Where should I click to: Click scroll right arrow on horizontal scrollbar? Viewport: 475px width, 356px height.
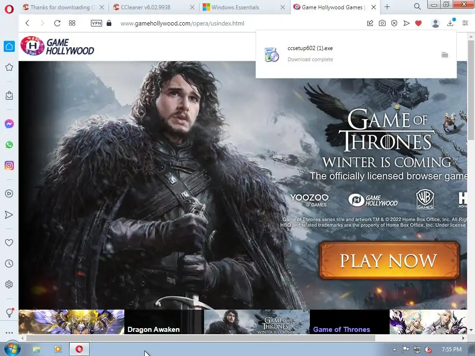point(463,338)
